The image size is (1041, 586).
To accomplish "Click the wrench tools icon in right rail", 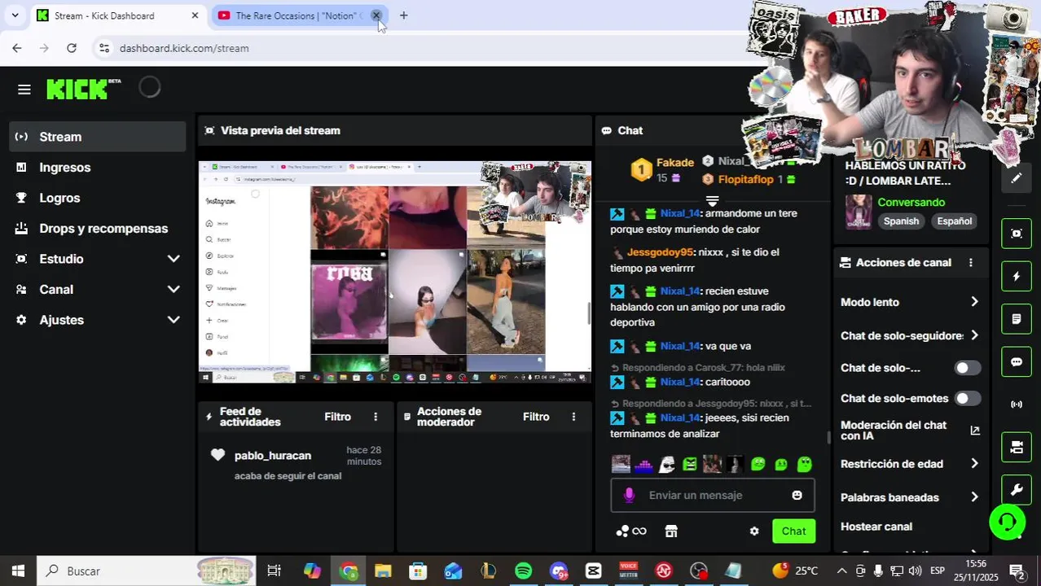I will tap(1016, 490).
